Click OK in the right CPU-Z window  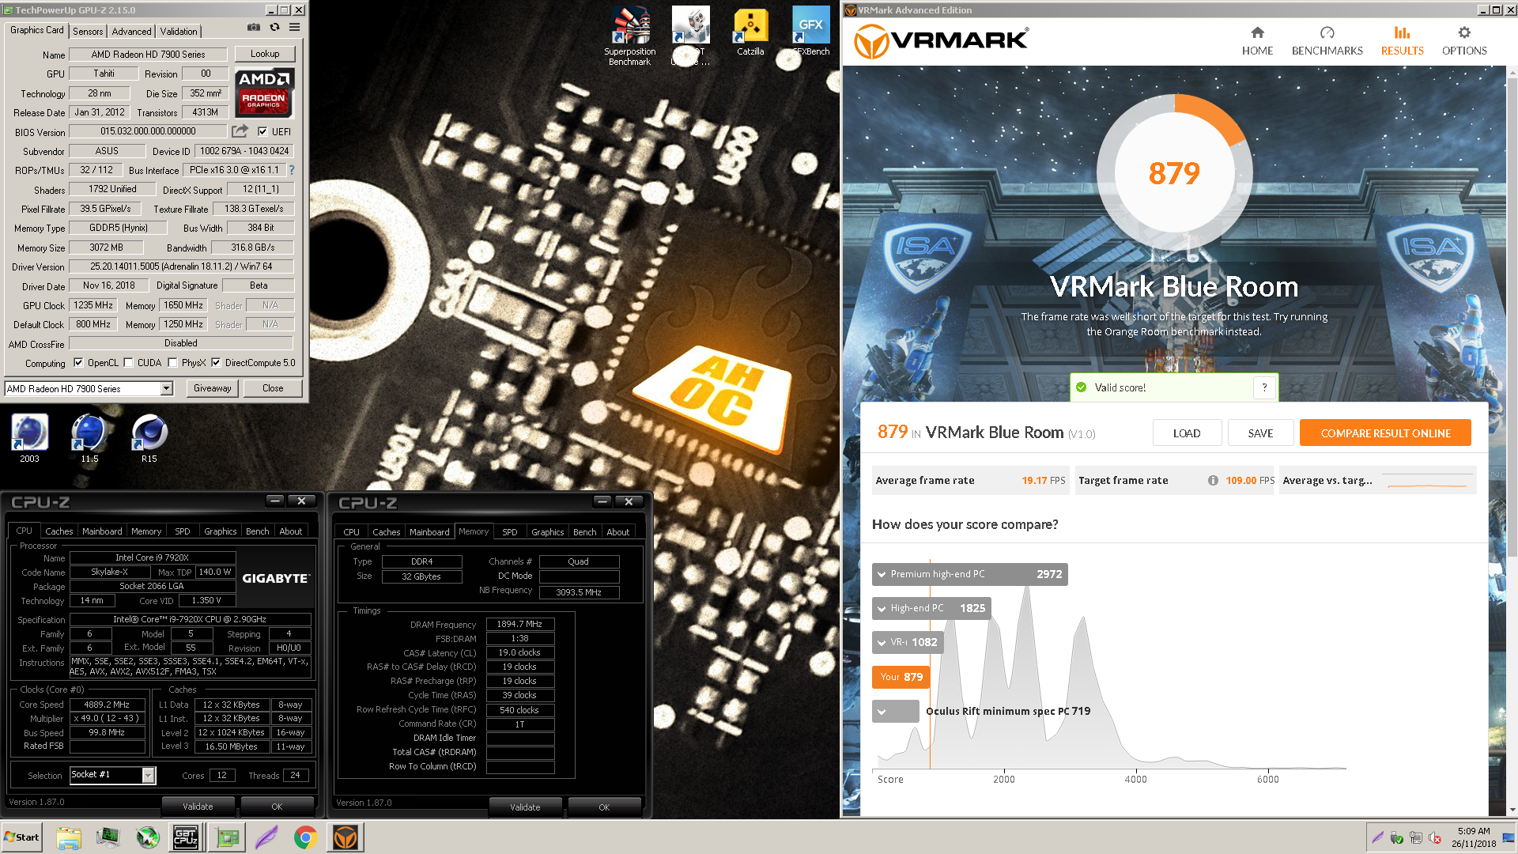click(x=604, y=807)
